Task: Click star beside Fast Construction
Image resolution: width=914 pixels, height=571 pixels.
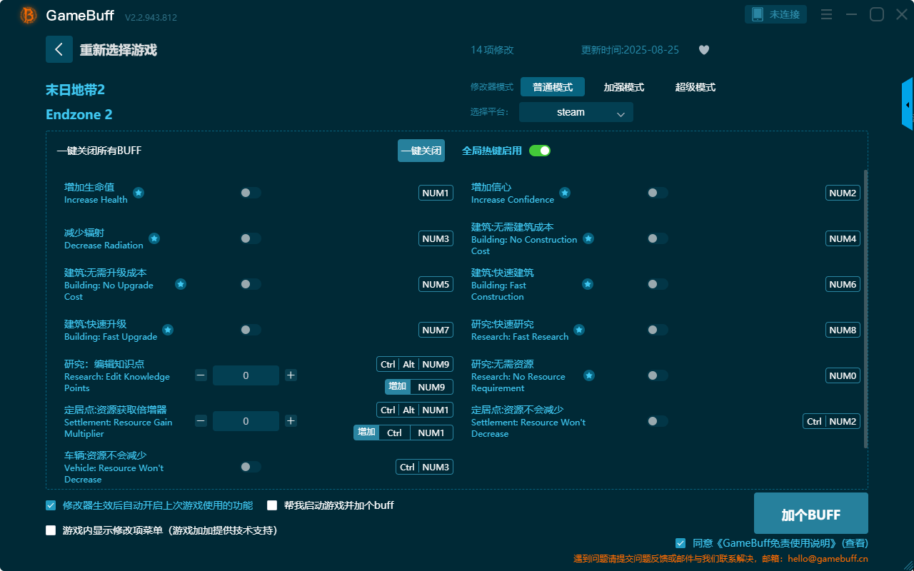Action: (588, 284)
